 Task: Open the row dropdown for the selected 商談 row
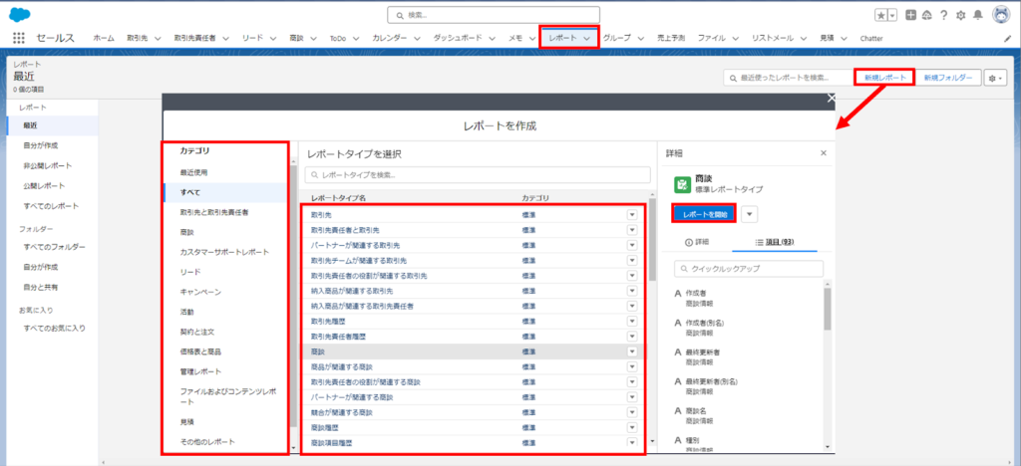(x=631, y=351)
